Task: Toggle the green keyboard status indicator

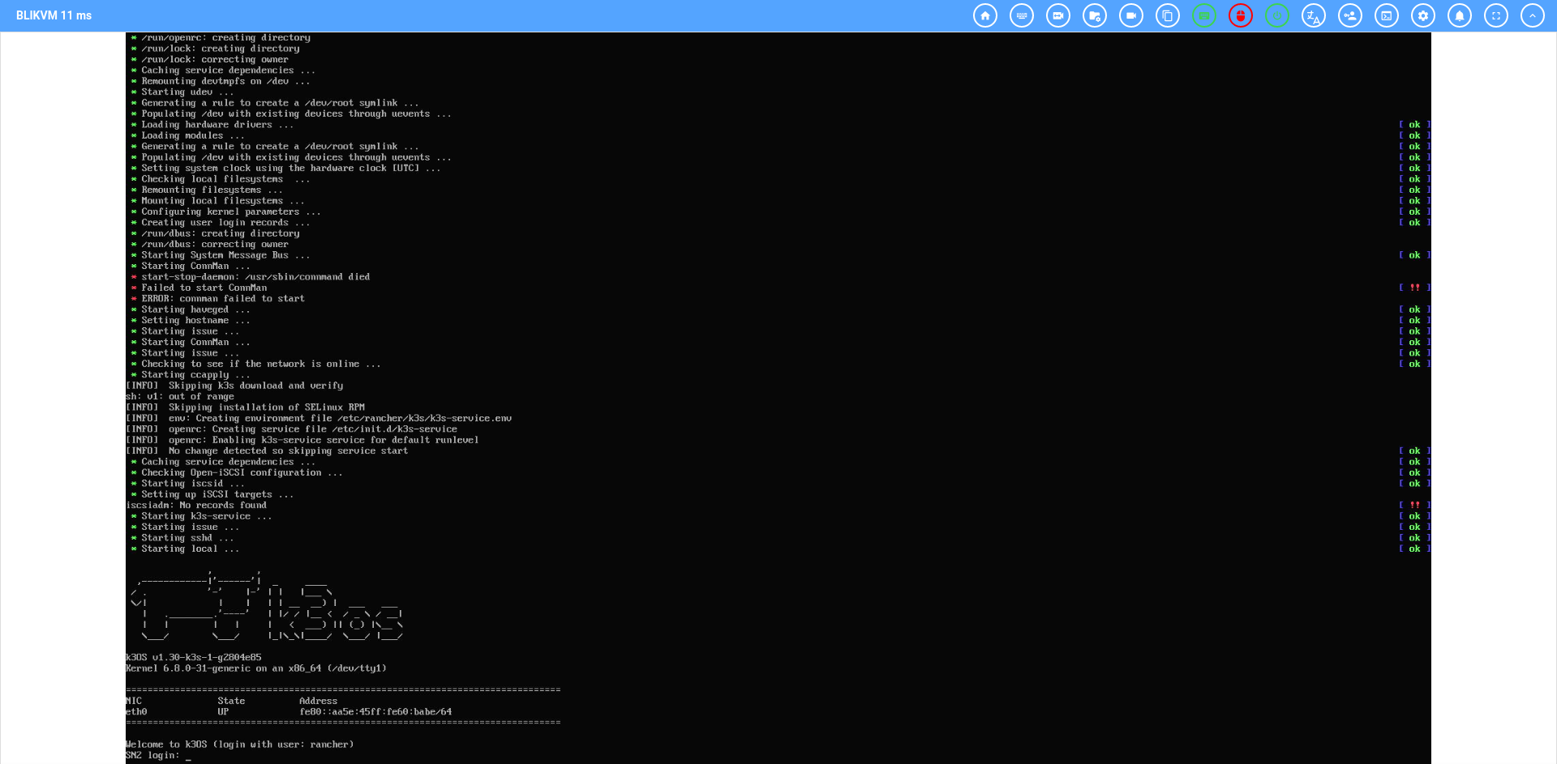Action: 1204,15
